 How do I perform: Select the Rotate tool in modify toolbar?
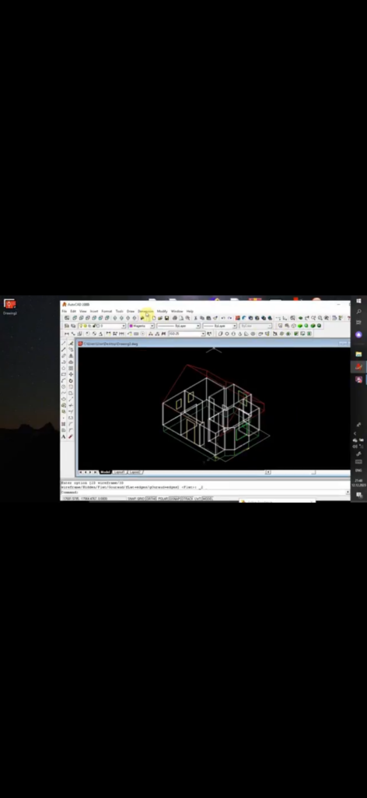click(71, 380)
